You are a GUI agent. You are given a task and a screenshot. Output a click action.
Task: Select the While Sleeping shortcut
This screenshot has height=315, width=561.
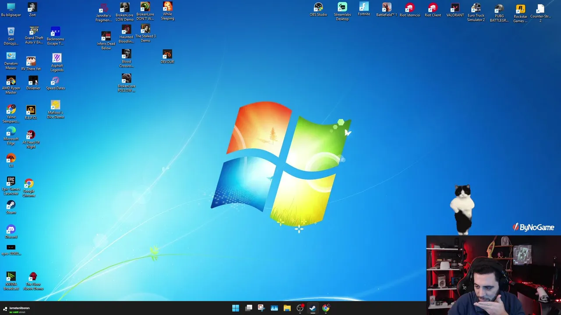167,11
